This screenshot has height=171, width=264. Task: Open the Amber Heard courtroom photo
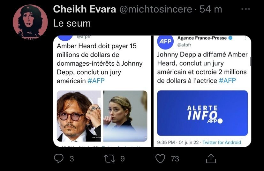click(125, 116)
